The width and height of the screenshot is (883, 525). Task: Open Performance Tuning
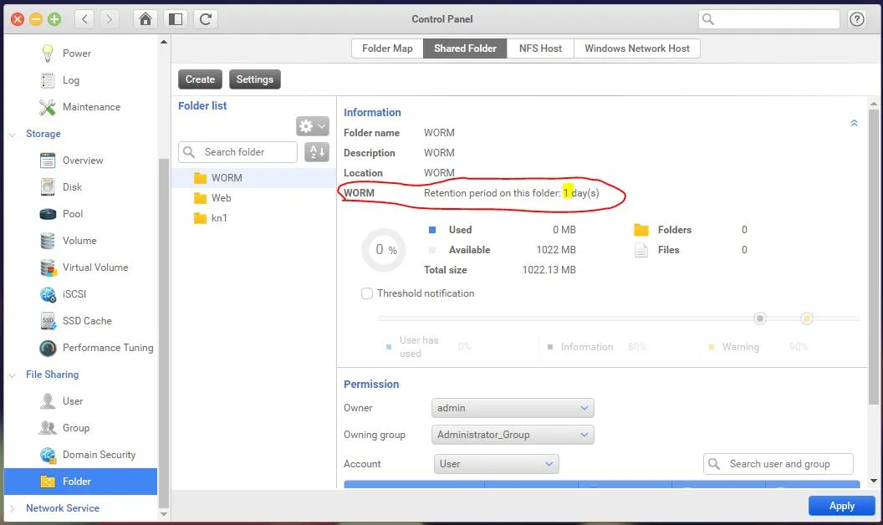[x=108, y=348]
